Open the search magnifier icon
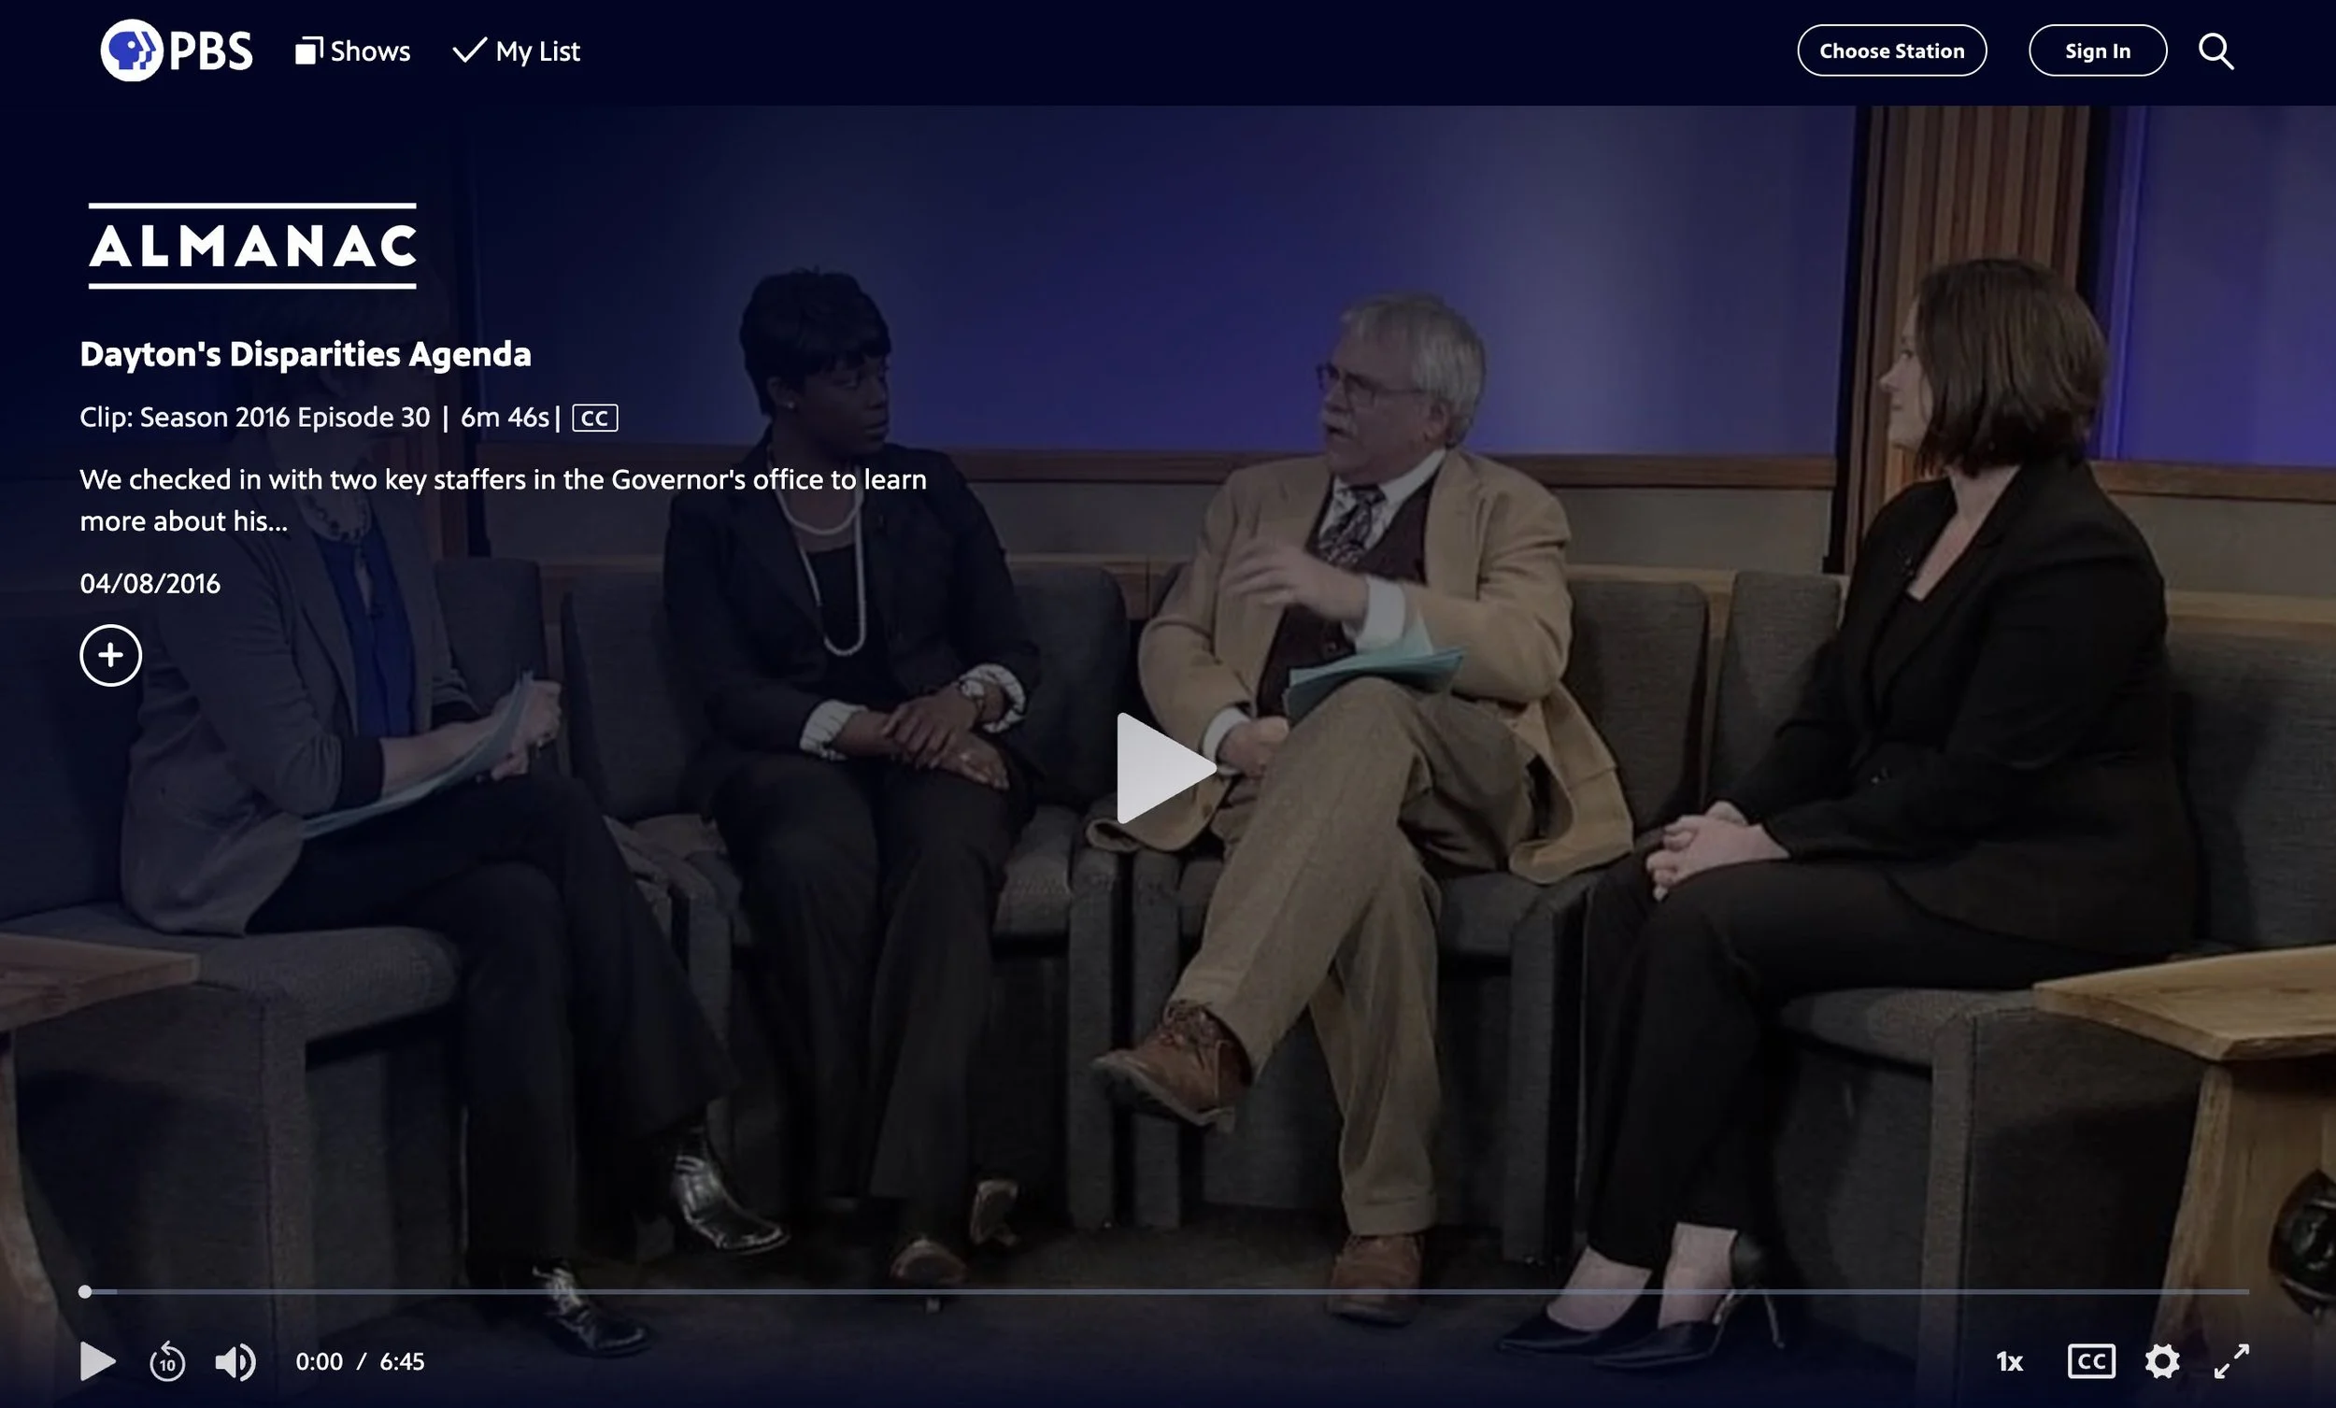This screenshot has height=1408, width=2336. point(2215,51)
